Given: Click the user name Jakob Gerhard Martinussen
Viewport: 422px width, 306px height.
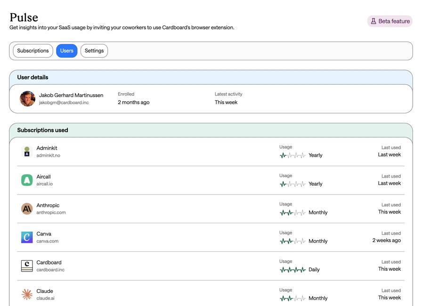Looking at the screenshot, I should [x=71, y=95].
